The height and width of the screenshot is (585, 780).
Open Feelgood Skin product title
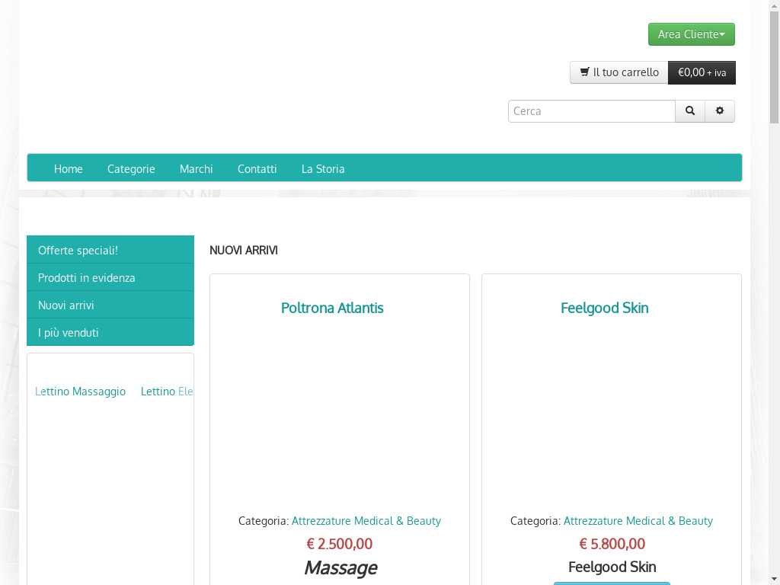(604, 308)
